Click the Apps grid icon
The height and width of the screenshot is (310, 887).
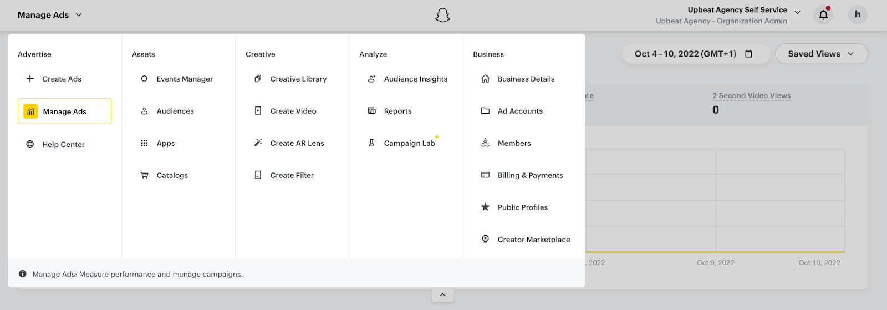144,143
